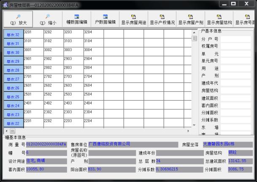The width and height of the screenshot is (257, 182).
Task: Open 幢数据编辑 building data editor
Action: tap(77, 19)
